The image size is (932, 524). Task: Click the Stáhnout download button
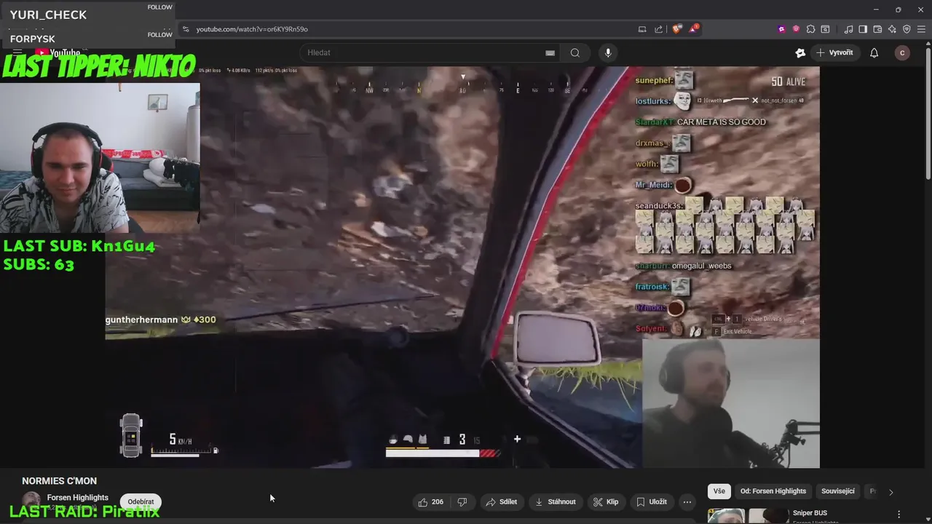(x=556, y=501)
